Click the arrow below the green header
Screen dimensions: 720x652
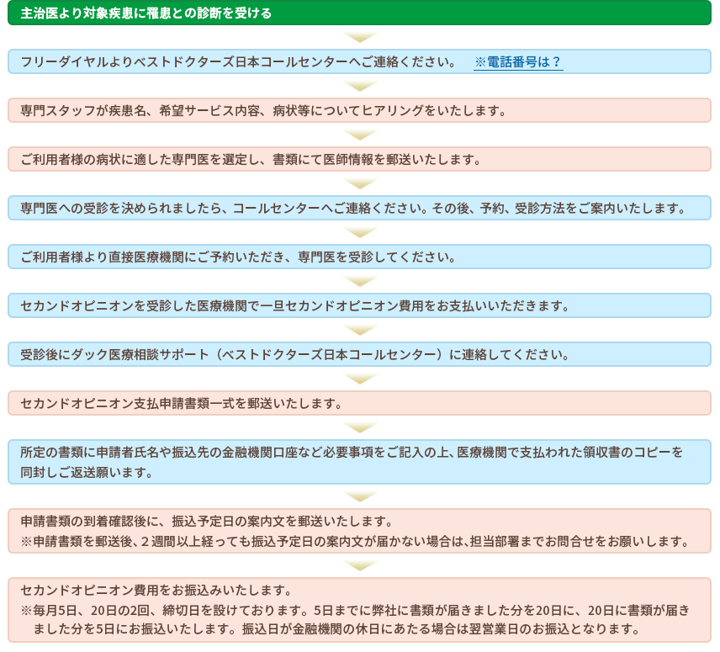tap(360, 38)
